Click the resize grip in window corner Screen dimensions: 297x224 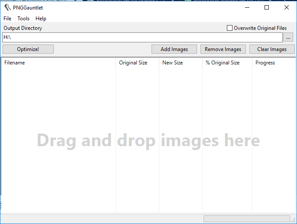[x=294, y=221]
